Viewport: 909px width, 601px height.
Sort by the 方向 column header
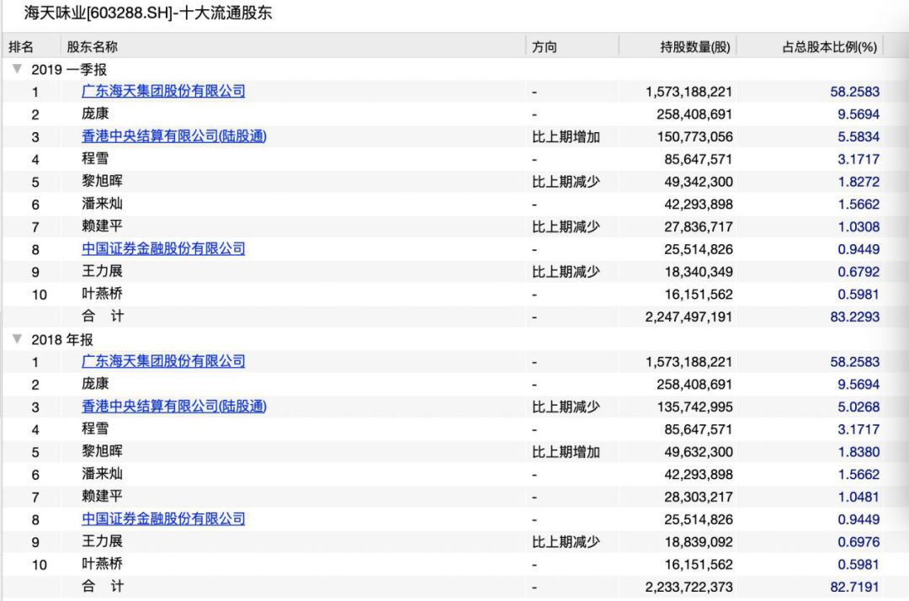tap(545, 47)
